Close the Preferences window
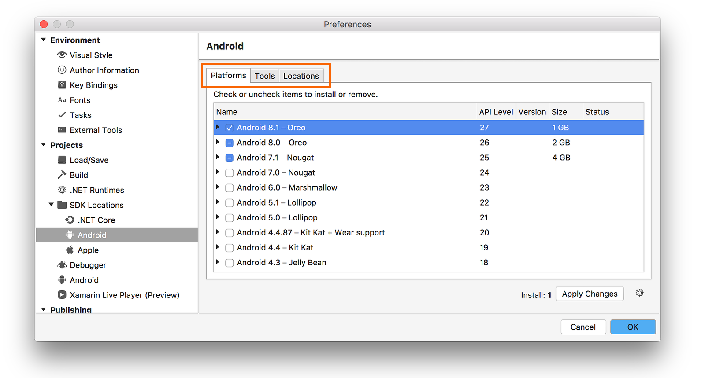The image size is (705, 378). pyautogui.click(x=44, y=24)
